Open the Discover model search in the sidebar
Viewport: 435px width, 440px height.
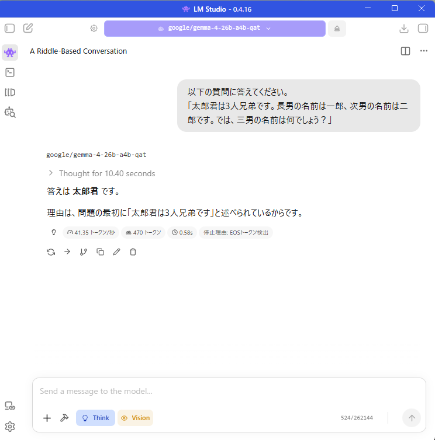(x=10, y=112)
